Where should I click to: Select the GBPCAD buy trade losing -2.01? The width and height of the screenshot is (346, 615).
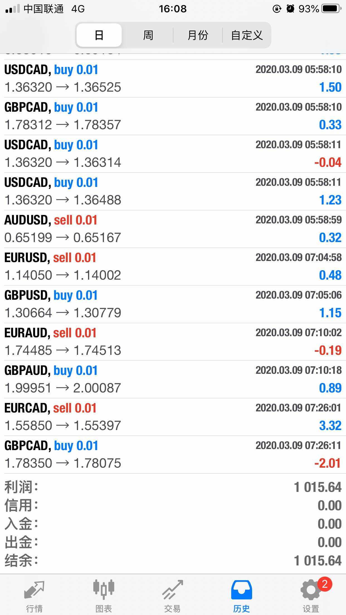[x=173, y=455]
